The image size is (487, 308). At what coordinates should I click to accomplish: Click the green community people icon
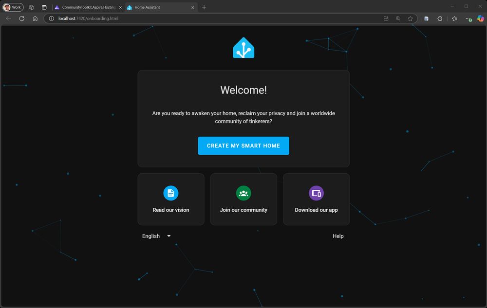tap(243, 193)
